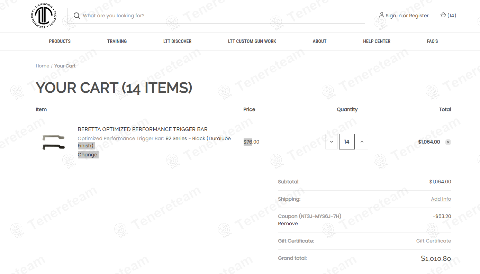Open LTT Custom Gun Work menu
The height and width of the screenshot is (274, 480).
coord(252,41)
